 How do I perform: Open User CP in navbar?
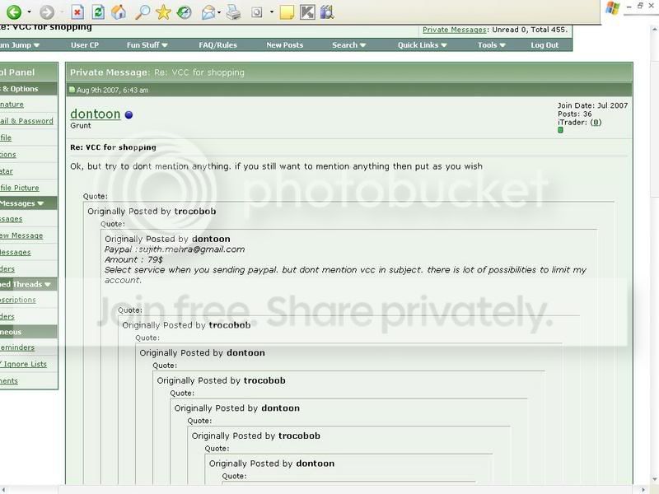[85, 45]
